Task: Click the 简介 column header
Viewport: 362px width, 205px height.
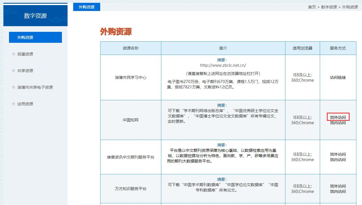Action: (223, 48)
